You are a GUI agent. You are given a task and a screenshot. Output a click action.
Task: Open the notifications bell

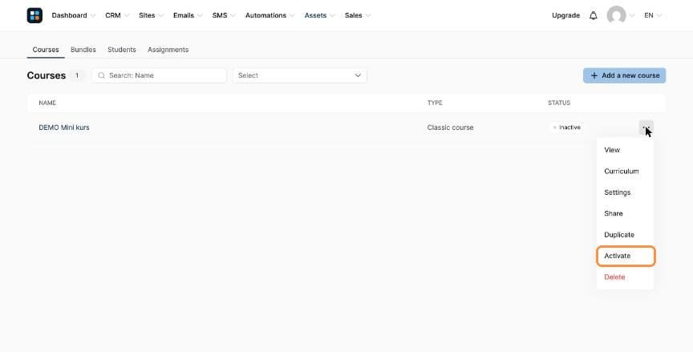(x=593, y=15)
